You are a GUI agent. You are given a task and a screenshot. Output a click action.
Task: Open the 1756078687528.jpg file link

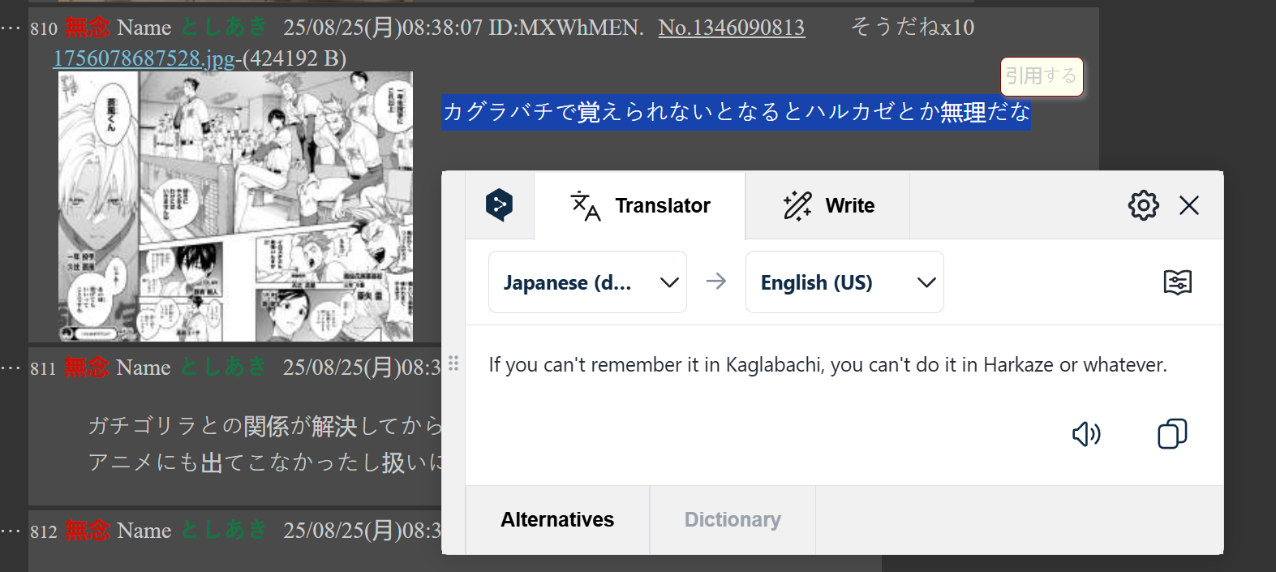click(144, 58)
